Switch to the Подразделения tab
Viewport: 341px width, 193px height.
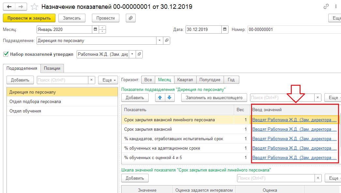click(x=22, y=68)
